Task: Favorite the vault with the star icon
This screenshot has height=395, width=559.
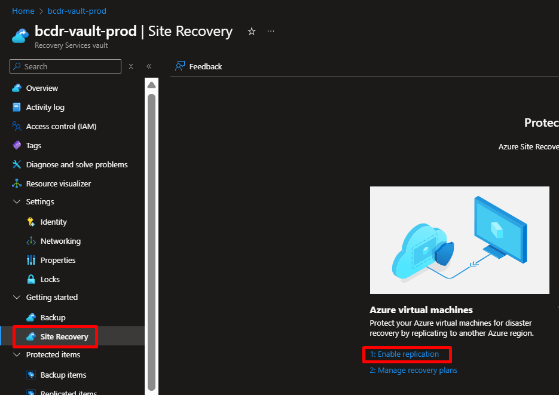Action: coord(252,32)
